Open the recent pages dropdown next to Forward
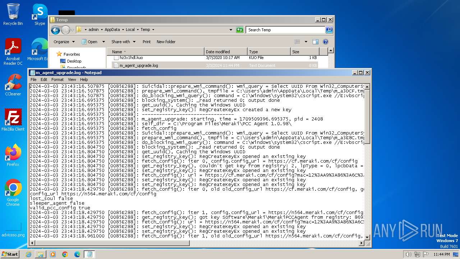Image resolution: width=460 pixels, height=259 pixels. [73, 30]
